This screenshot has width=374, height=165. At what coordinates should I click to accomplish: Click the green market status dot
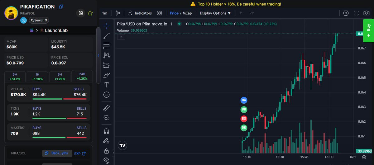(x=180, y=24)
